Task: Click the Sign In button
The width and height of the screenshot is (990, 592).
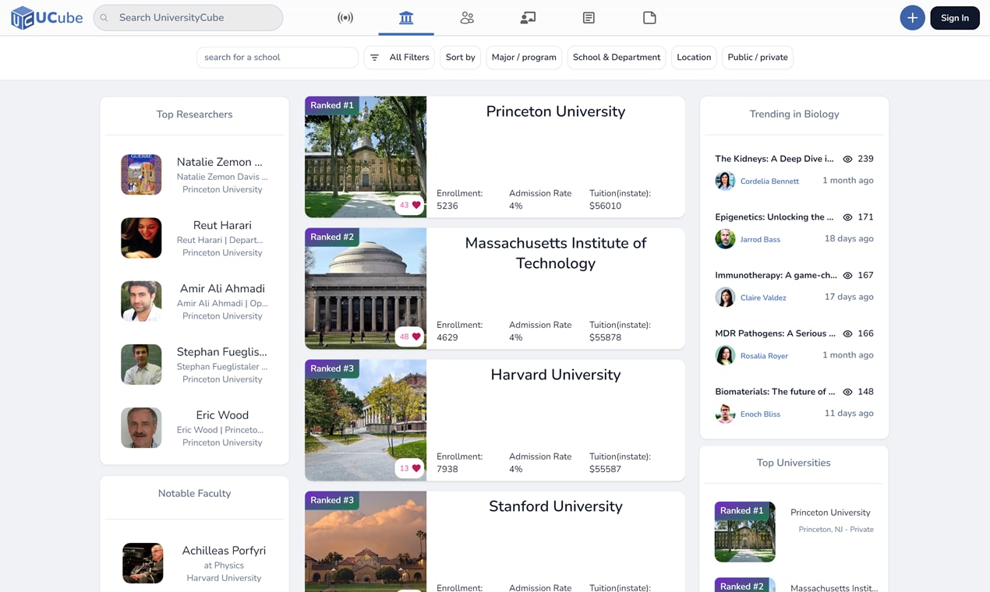Action: coord(954,17)
